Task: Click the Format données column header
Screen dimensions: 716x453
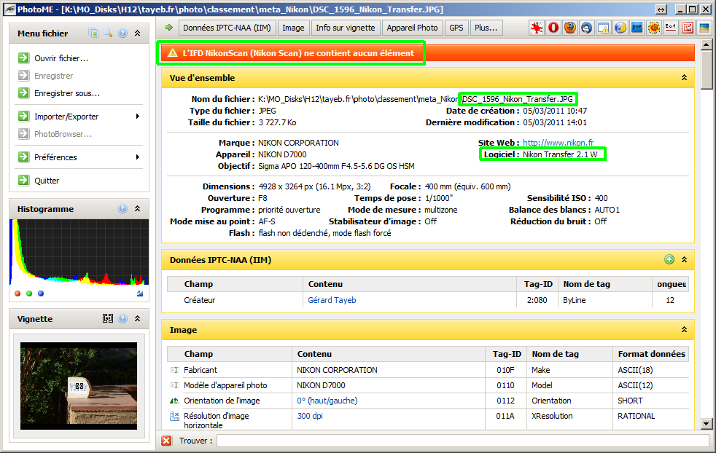Action: tap(650, 354)
